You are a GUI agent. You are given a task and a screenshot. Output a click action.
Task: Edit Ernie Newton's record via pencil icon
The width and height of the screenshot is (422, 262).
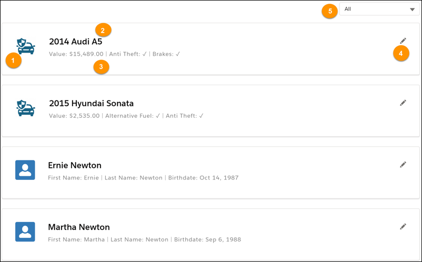[x=403, y=164]
